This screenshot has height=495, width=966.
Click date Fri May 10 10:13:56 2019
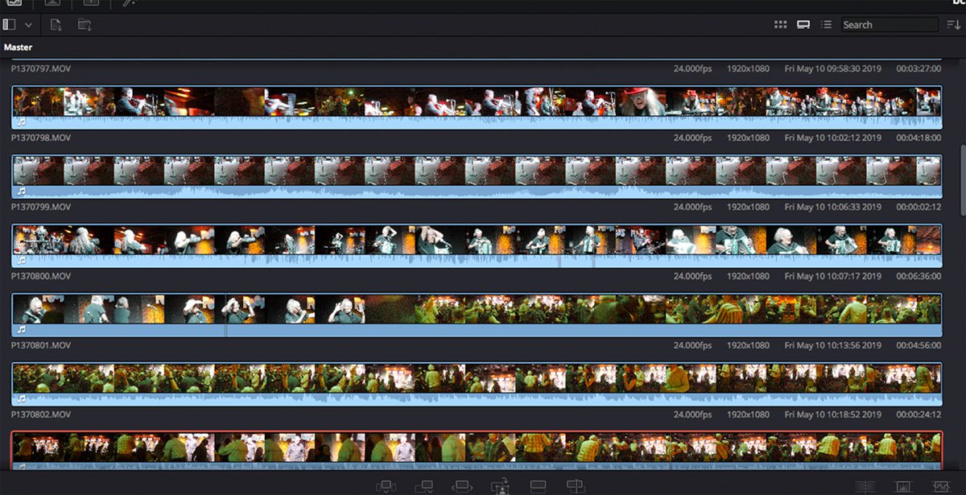click(833, 346)
